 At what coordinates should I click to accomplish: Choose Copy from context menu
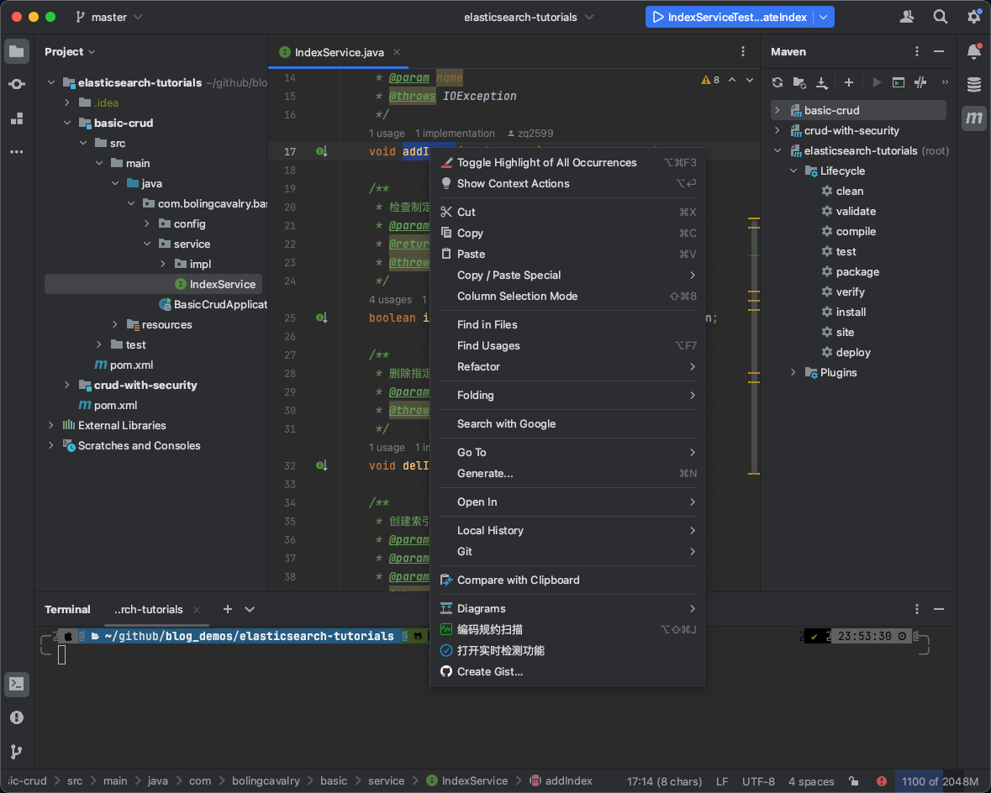(x=567, y=233)
